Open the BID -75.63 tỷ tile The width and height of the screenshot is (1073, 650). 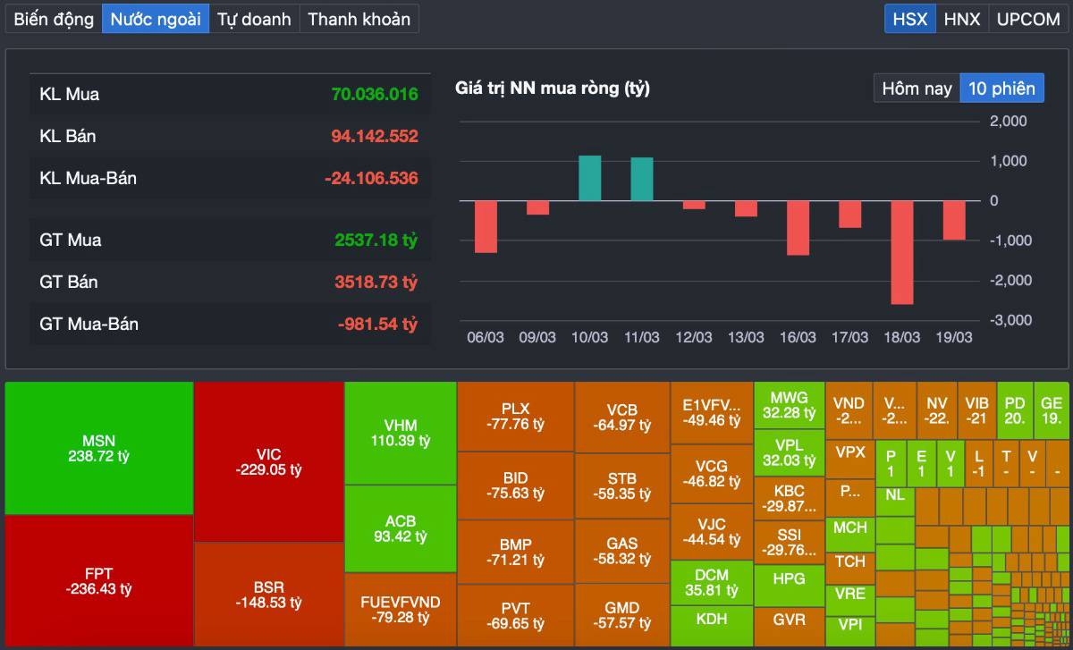tap(516, 485)
